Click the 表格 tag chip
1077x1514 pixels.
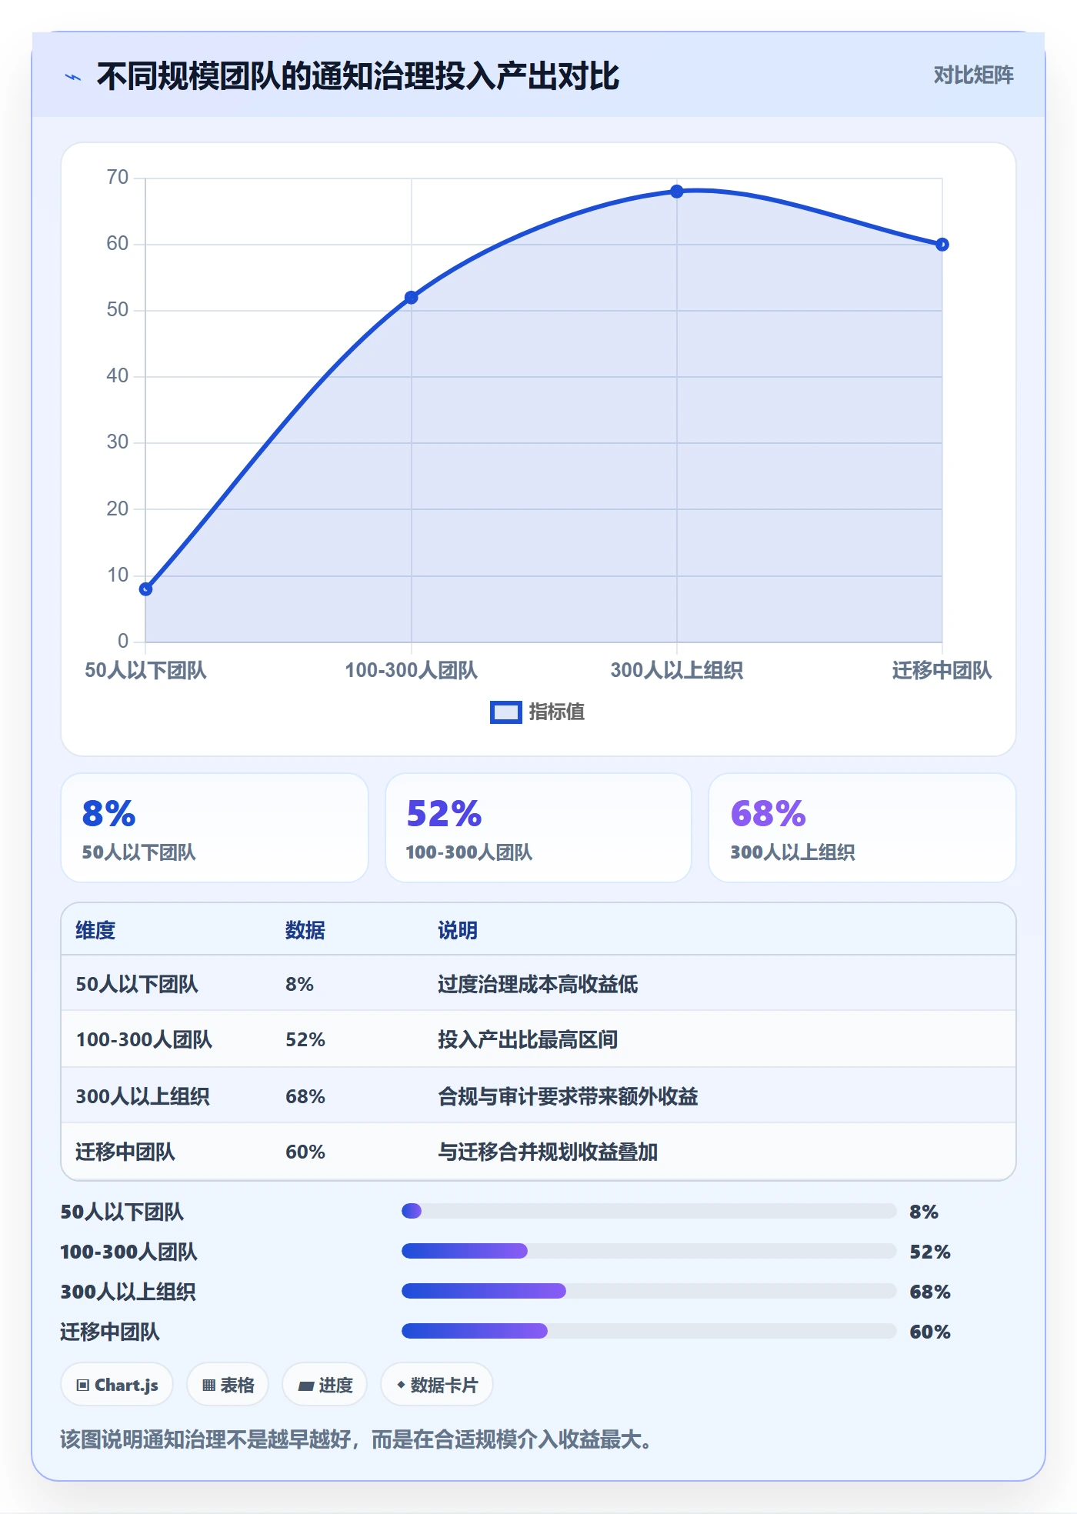228,1385
